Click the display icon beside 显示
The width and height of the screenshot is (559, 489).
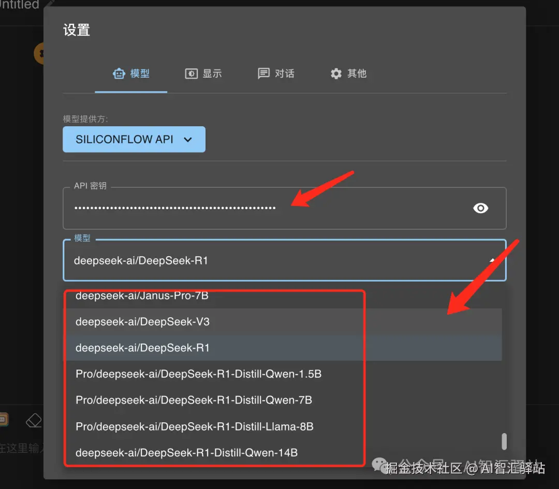point(192,74)
